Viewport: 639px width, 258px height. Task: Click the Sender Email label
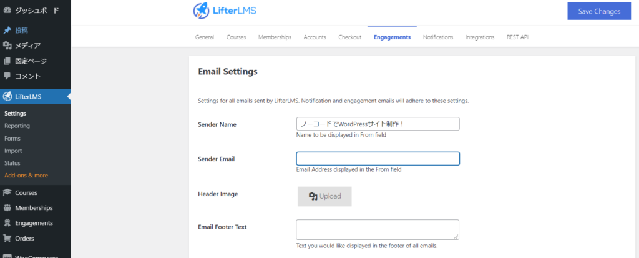(217, 159)
